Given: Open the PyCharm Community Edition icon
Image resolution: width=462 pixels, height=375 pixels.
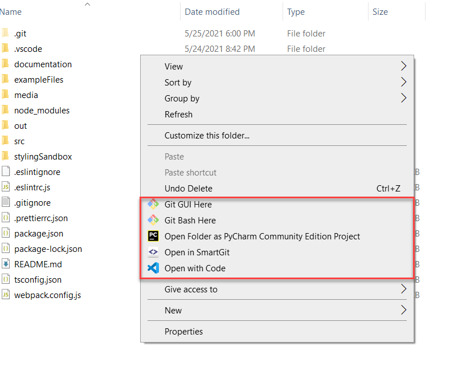Looking at the screenshot, I should coord(153,236).
